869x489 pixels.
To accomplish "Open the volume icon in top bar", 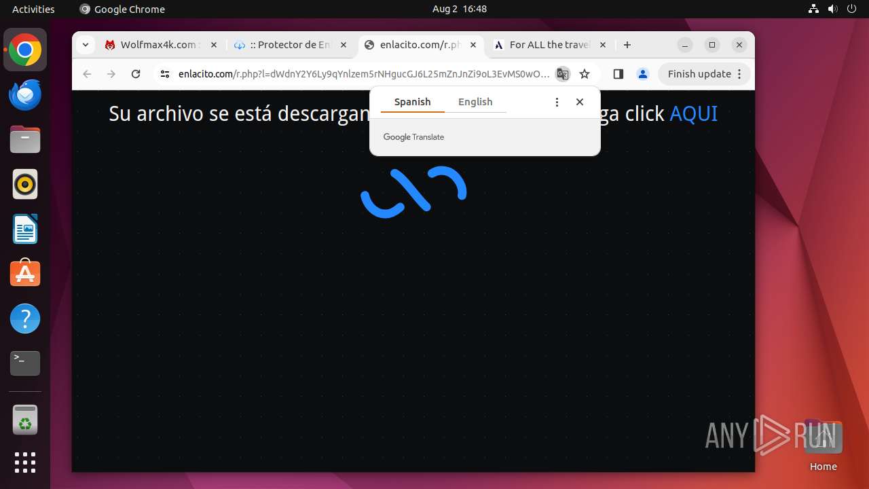I will click(x=833, y=9).
